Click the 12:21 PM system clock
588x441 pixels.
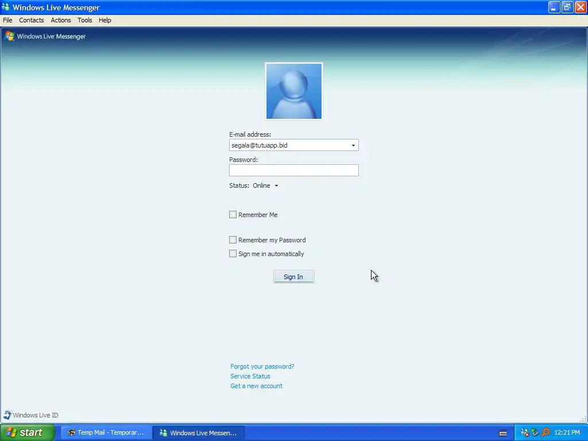point(567,432)
